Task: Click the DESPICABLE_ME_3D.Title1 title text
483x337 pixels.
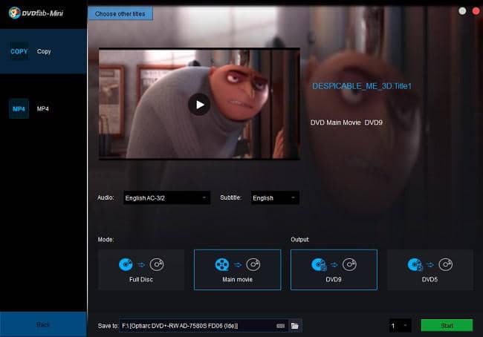Action: (x=362, y=86)
